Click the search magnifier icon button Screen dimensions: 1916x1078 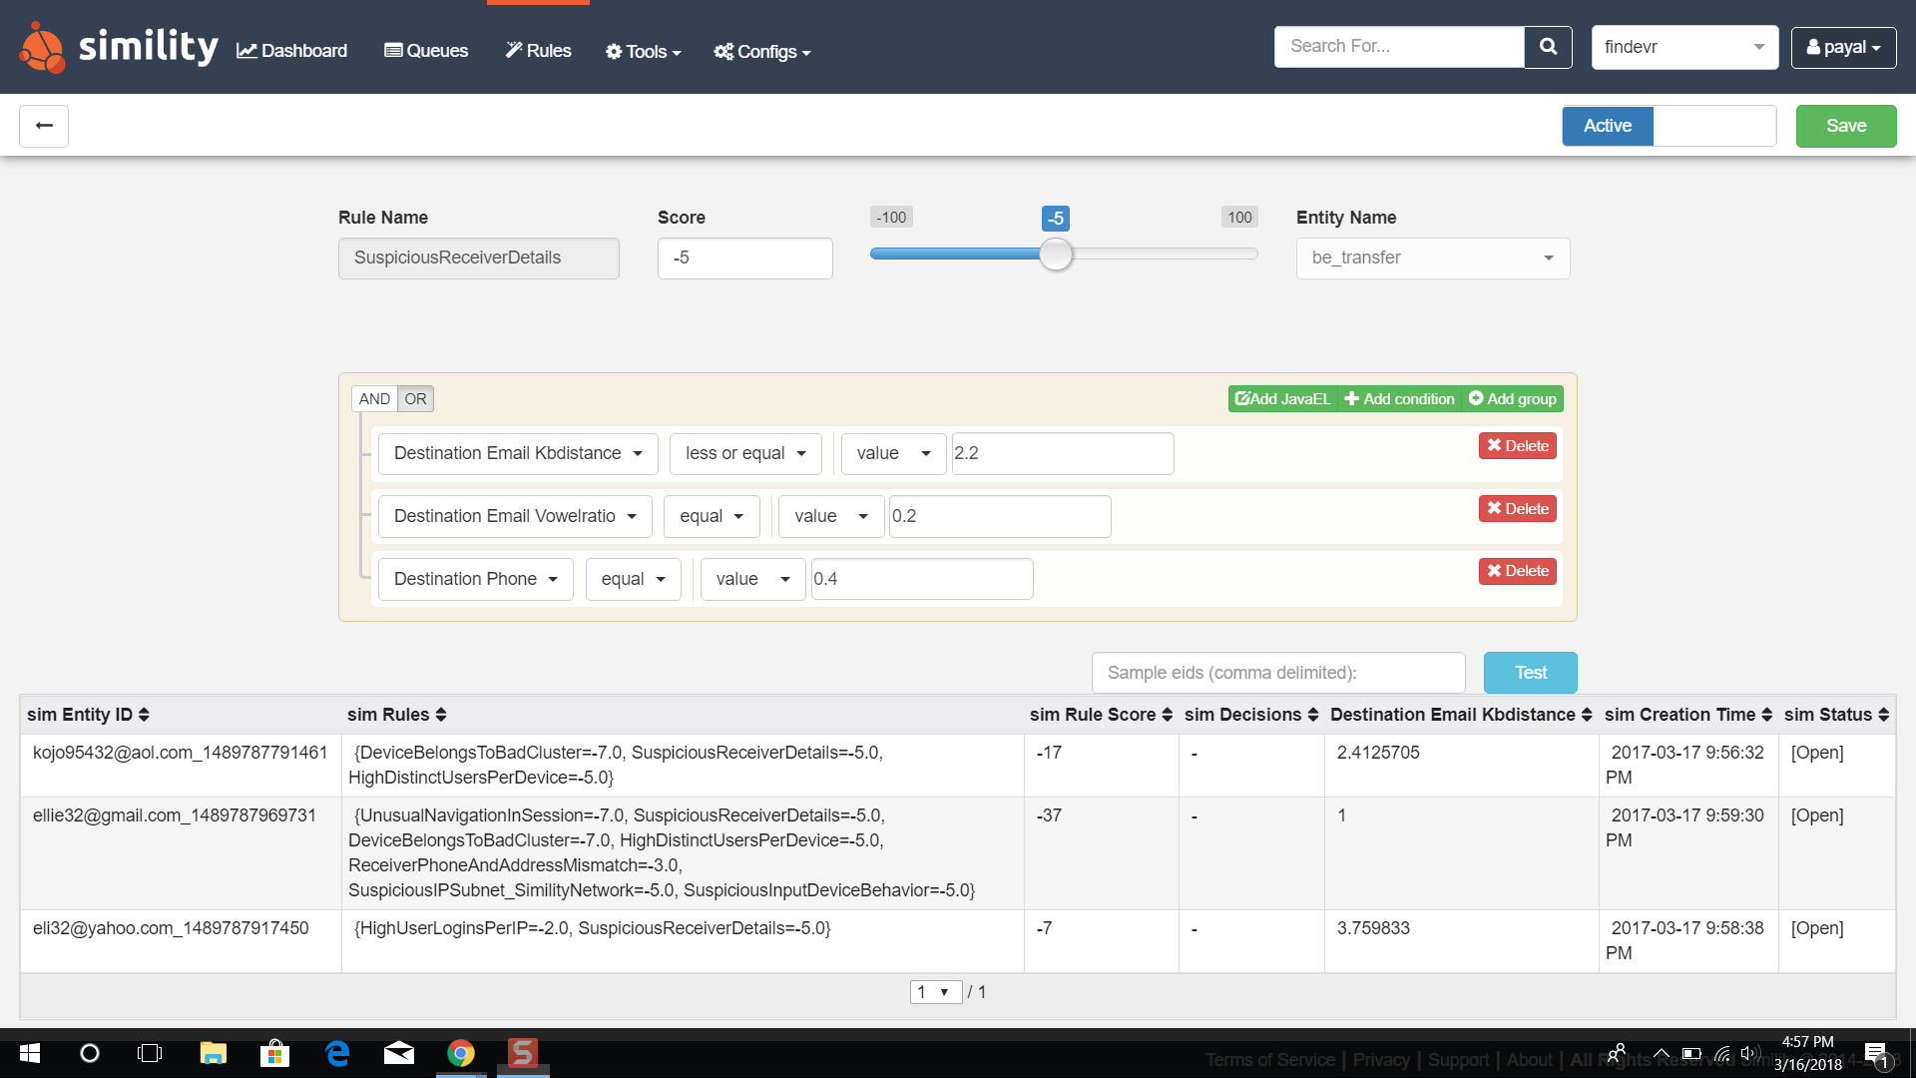click(1548, 47)
